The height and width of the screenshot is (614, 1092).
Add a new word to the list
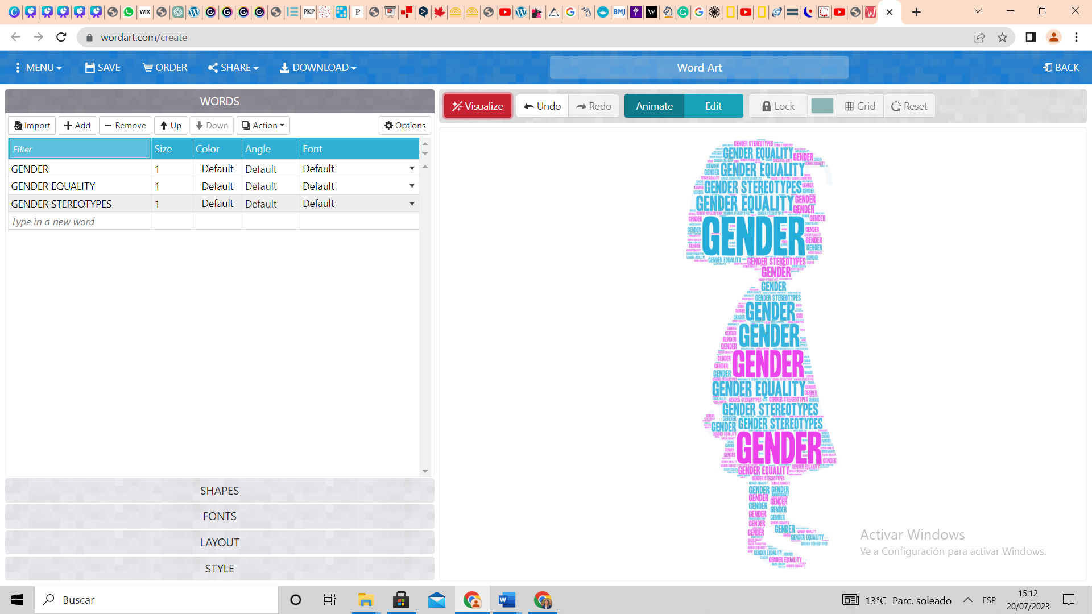[x=77, y=125]
